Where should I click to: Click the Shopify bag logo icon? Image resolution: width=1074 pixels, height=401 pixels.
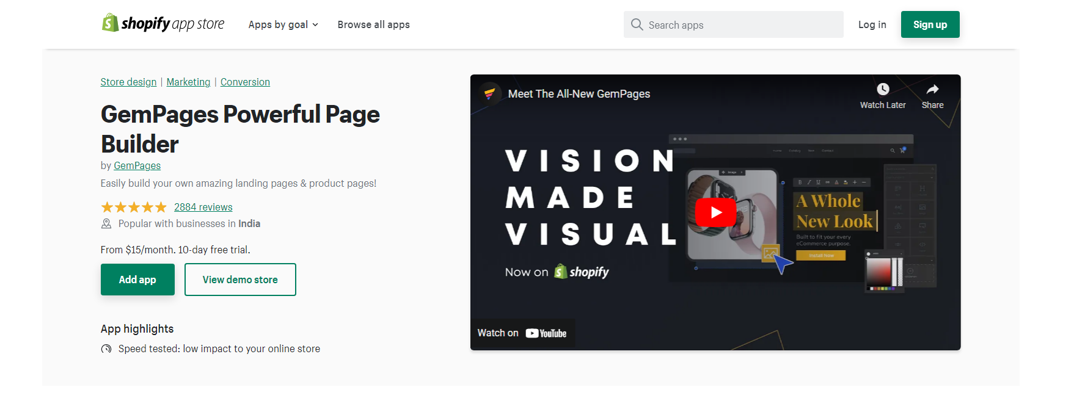click(110, 23)
